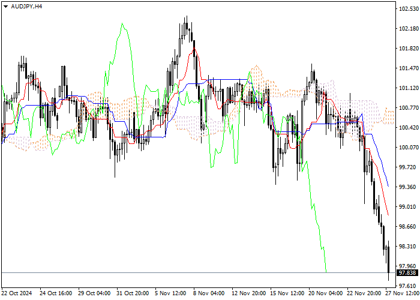
Task: Click the 31 Oct 20:00 time label
Action: click(133, 293)
